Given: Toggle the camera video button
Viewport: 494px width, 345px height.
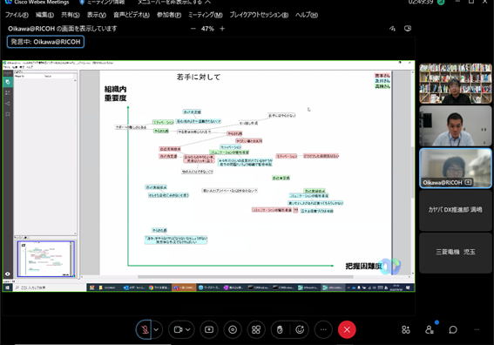Looking at the screenshot, I should [178, 329].
